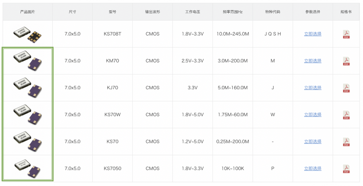Open the PDF datasheet for KS70W

point(346,115)
